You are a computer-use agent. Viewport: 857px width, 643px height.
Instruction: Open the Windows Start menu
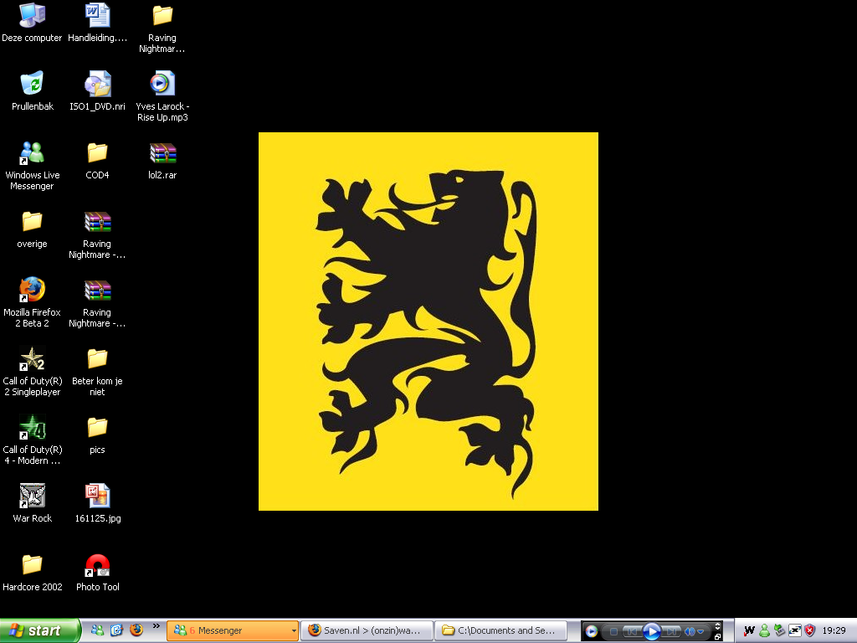[40, 630]
